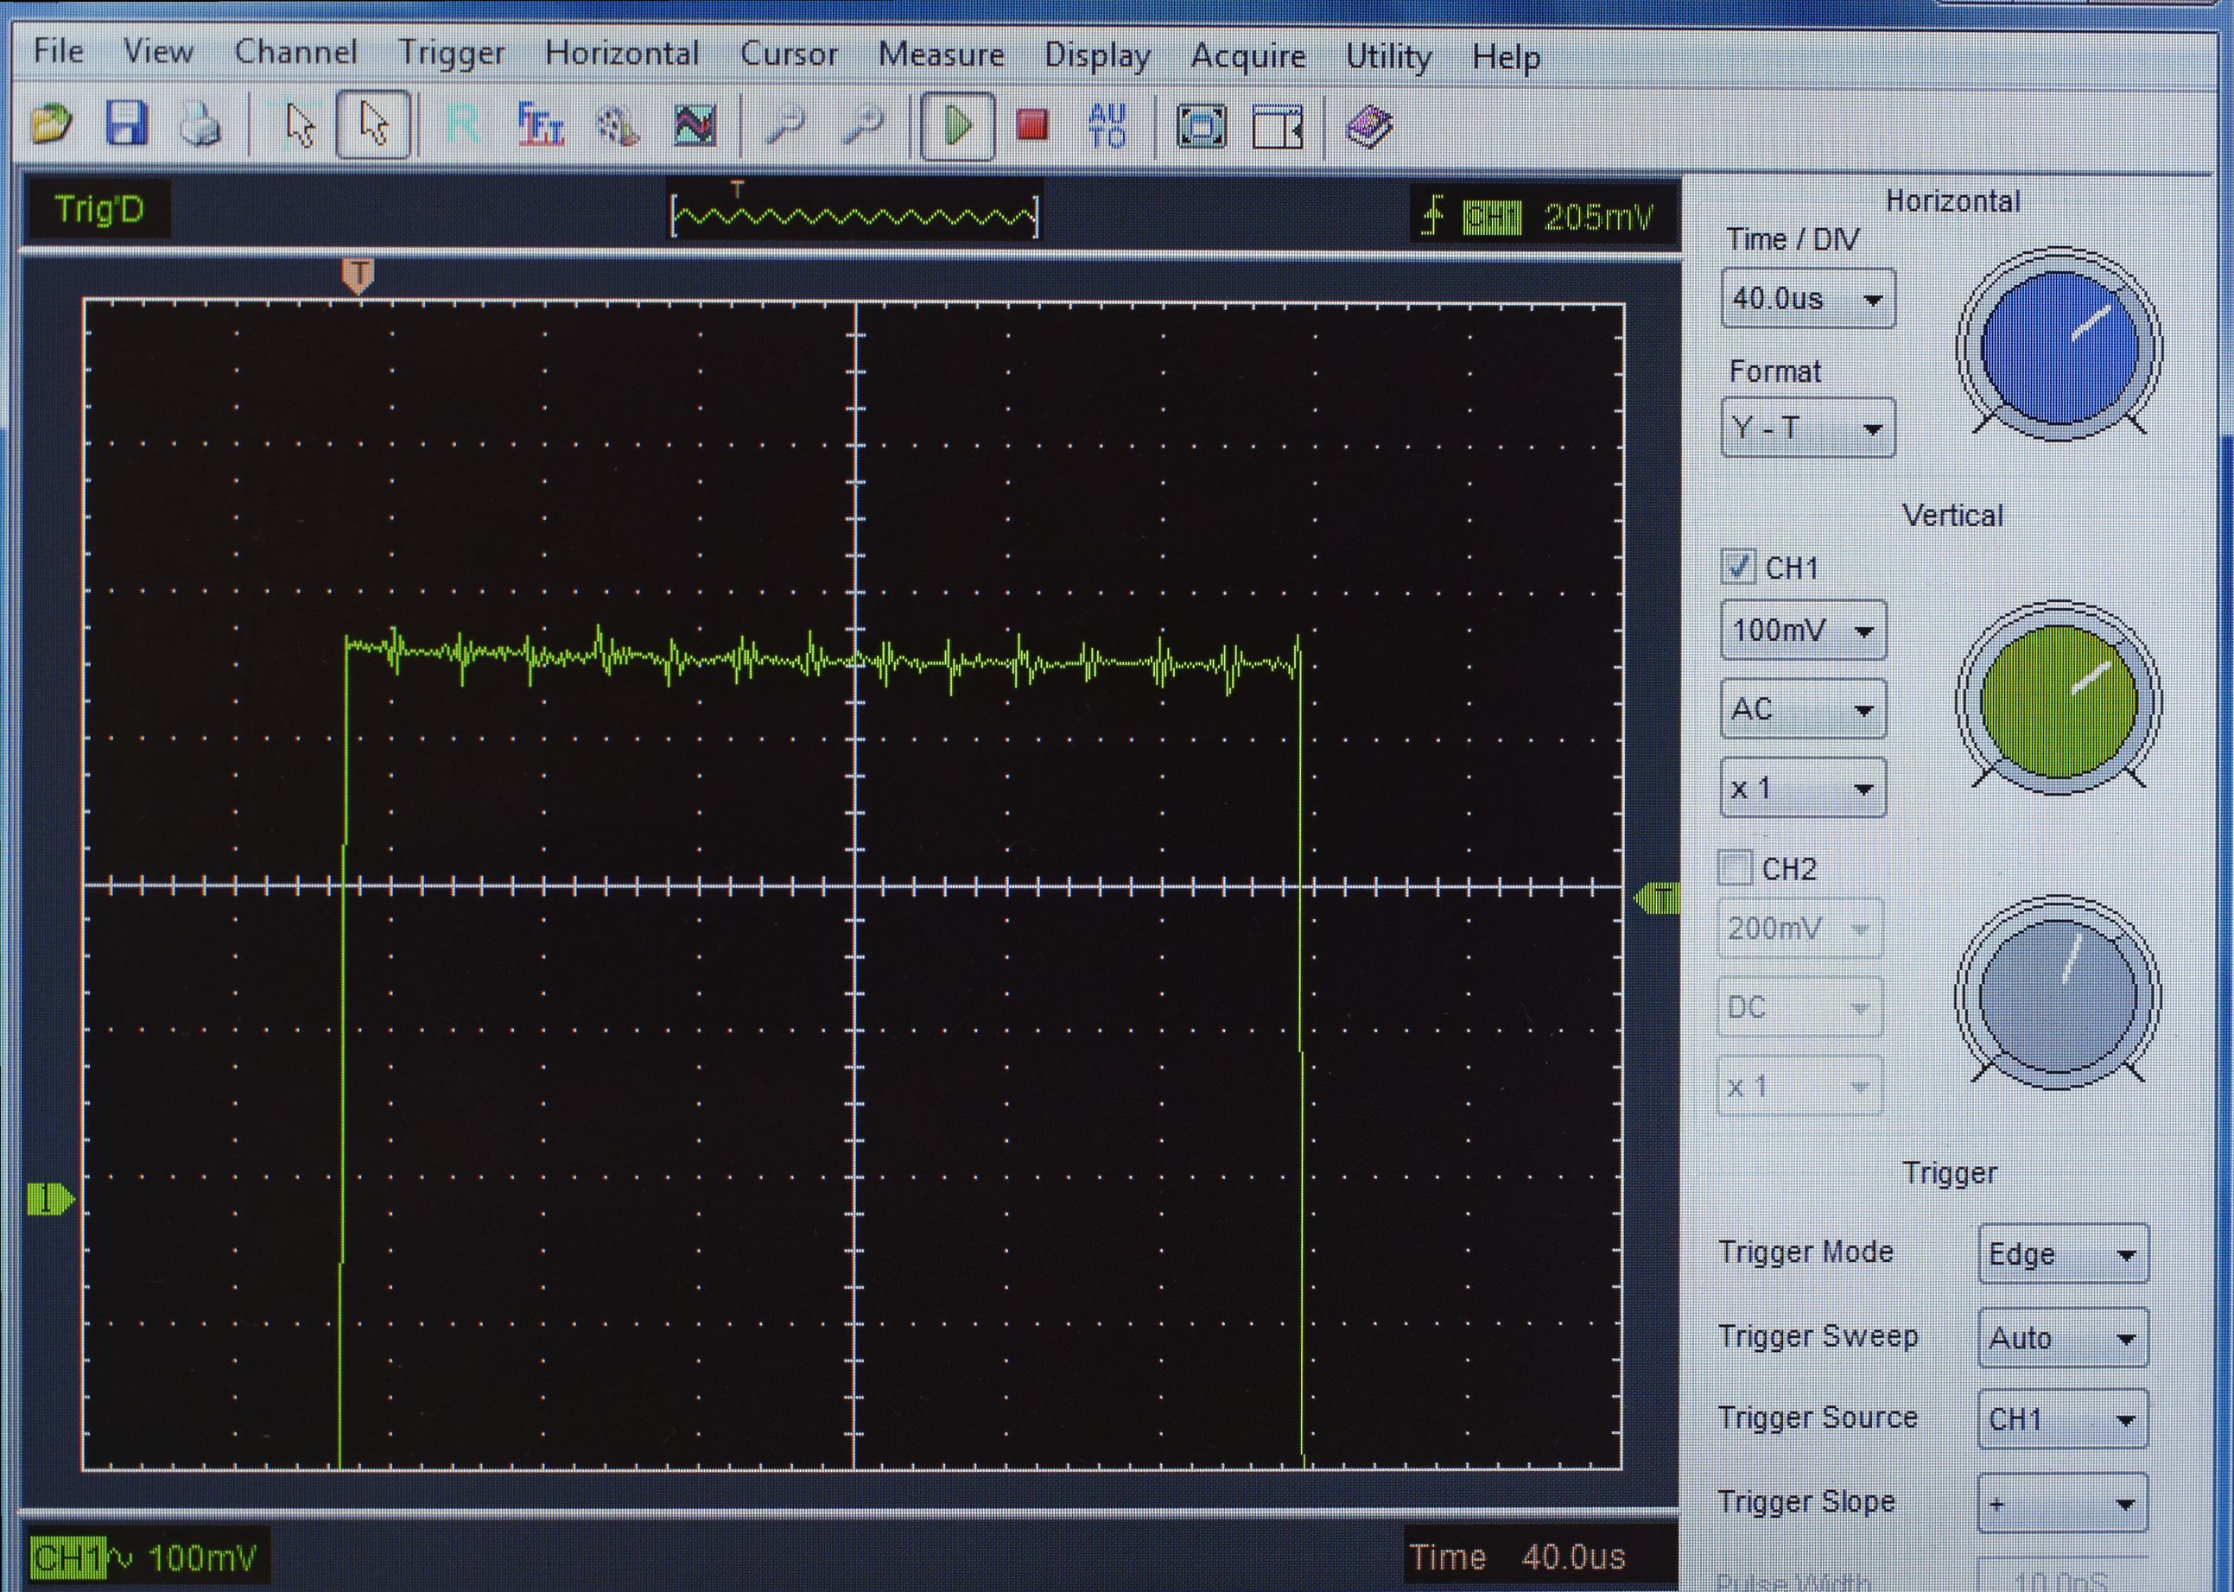This screenshot has height=1592, width=2234.
Task: Click the AUTO setup icon
Action: [1107, 125]
